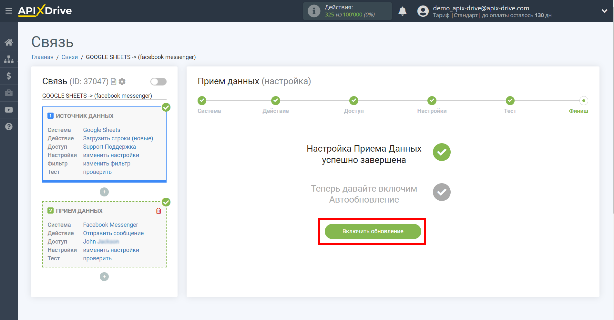
Task: Open the video tutorials sidebar icon
Action: (x=9, y=110)
